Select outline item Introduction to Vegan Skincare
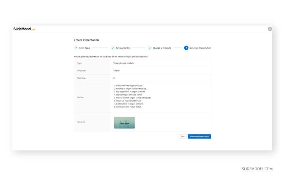This screenshot has width=284, height=176. 129,86
